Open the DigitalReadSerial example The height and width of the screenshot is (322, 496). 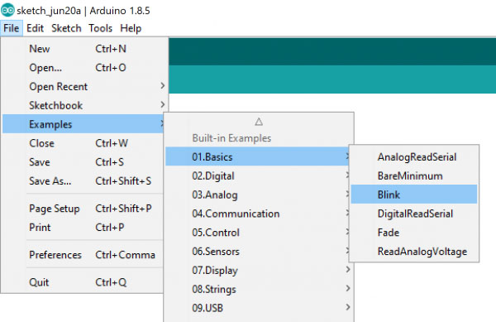[x=414, y=214]
